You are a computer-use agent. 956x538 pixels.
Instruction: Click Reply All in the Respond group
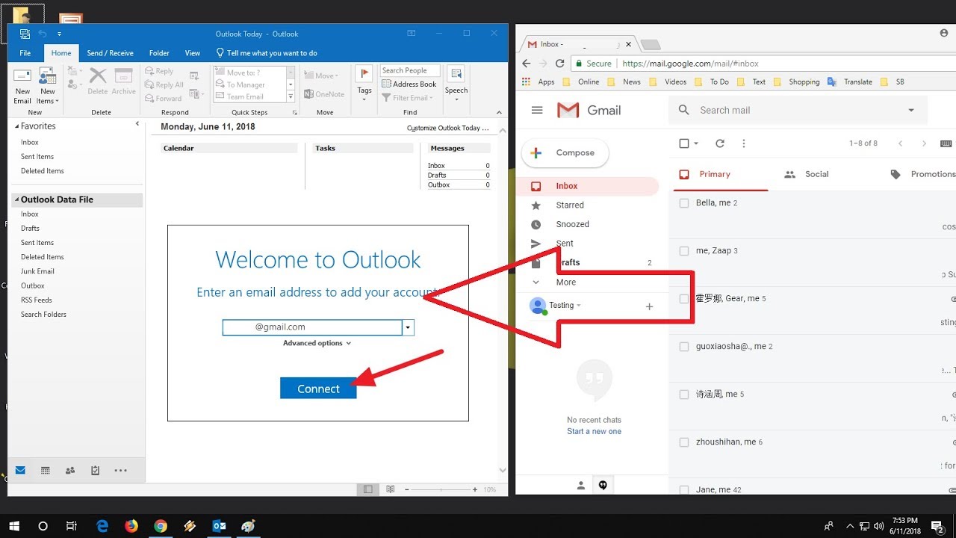(x=164, y=85)
